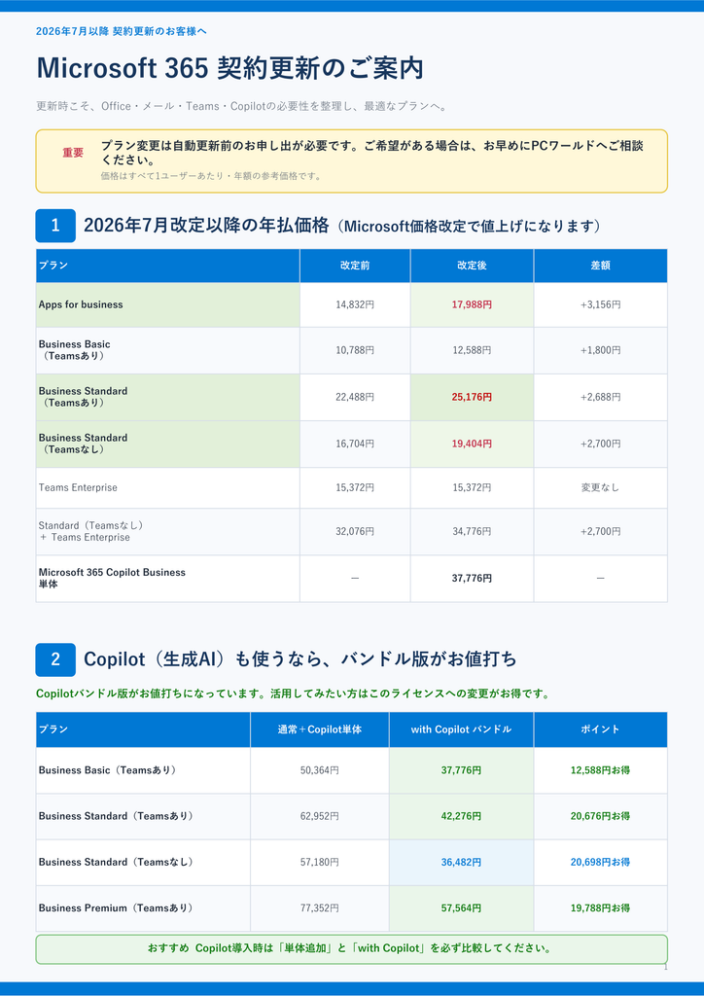Click the green おすすめ recommendation banner

tap(352, 949)
